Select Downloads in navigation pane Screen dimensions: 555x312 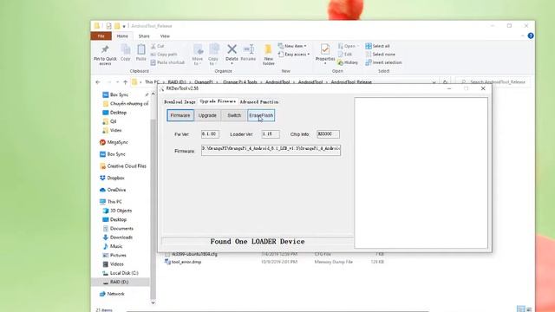click(x=118, y=237)
